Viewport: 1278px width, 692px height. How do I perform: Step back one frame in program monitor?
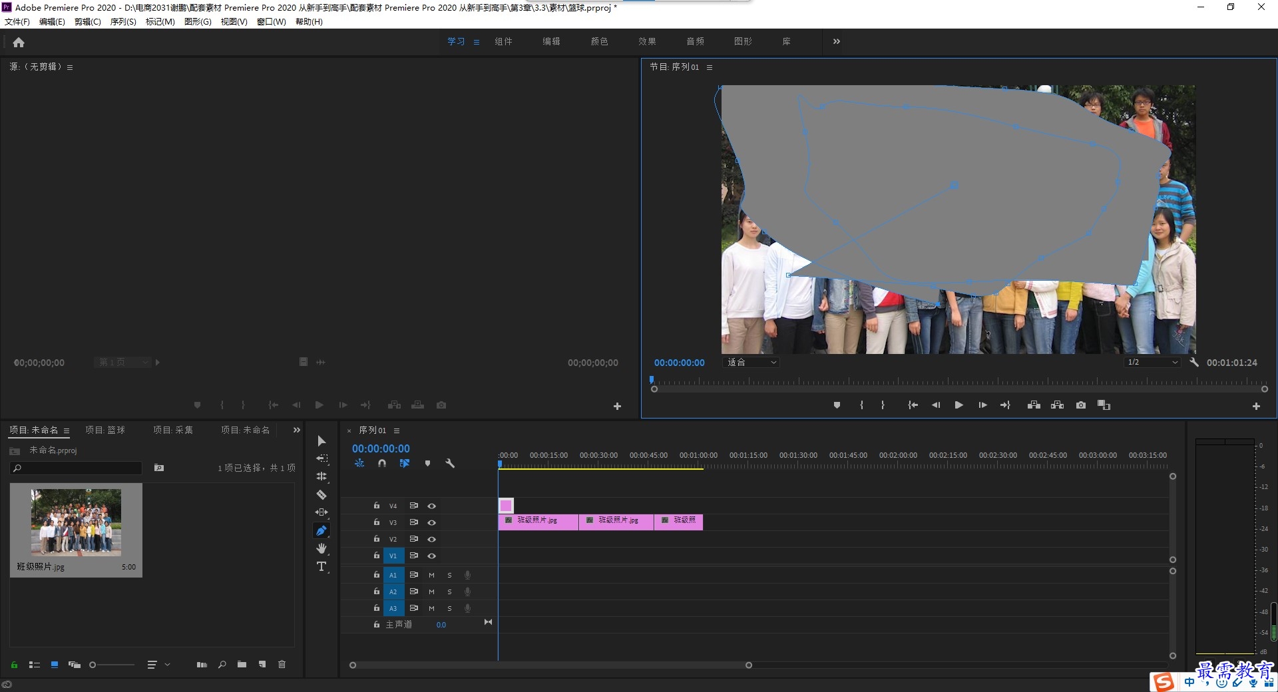click(936, 405)
